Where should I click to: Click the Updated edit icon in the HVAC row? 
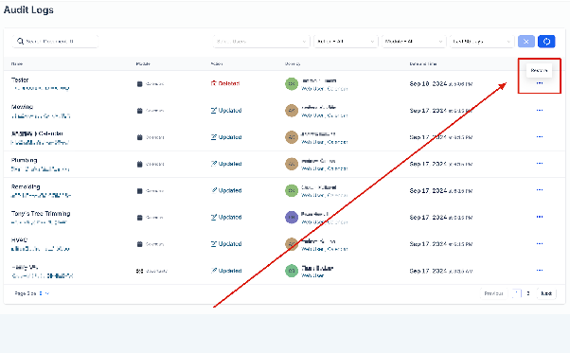[x=214, y=243]
